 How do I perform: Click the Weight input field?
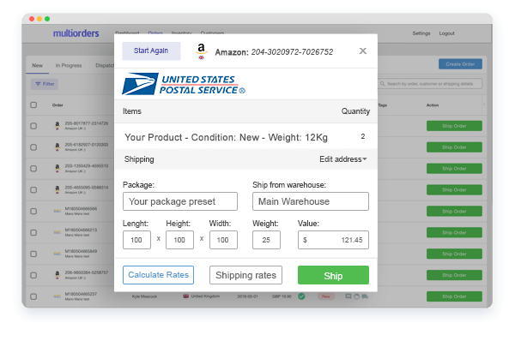(x=266, y=240)
